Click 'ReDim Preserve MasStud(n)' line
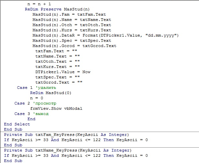The image size is (199, 163). [x=57, y=9]
